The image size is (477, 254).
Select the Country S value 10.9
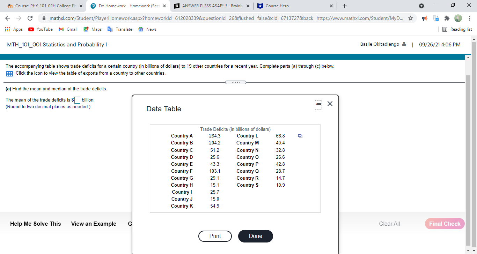click(x=280, y=185)
